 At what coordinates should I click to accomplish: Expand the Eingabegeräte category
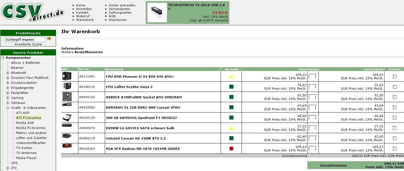tap(8, 88)
